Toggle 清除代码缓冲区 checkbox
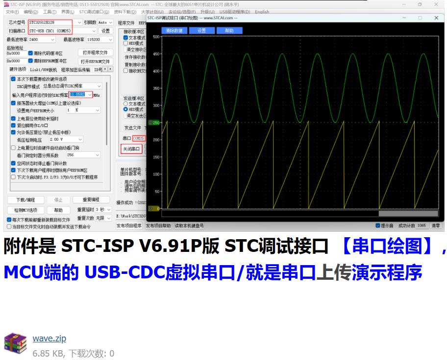The image size is (447, 360). 30,53
